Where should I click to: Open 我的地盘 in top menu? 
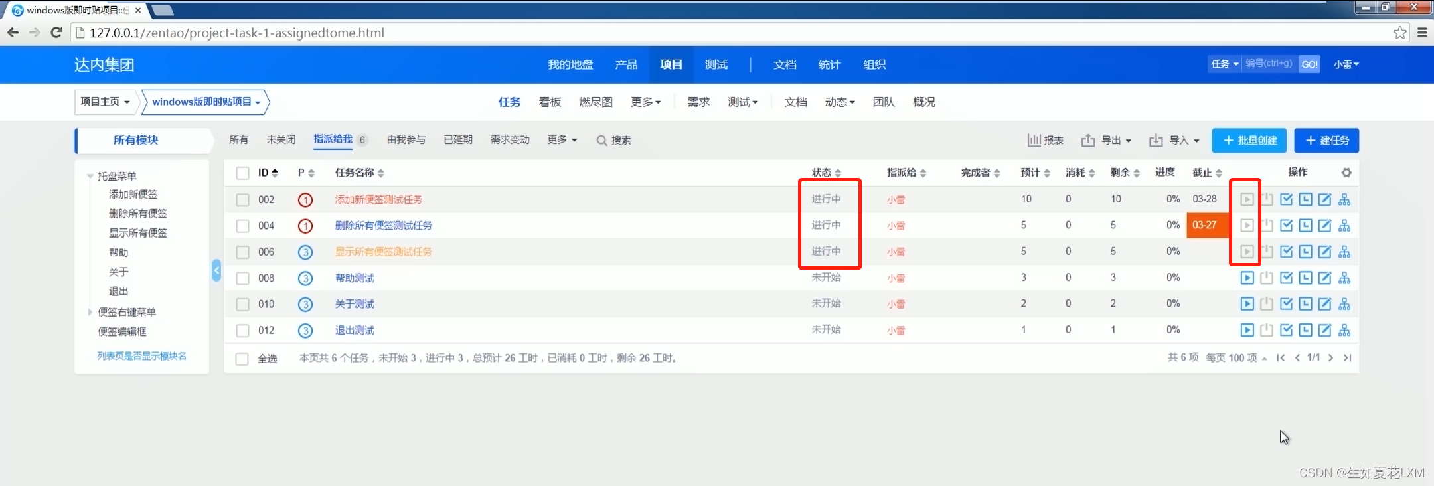point(570,64)
